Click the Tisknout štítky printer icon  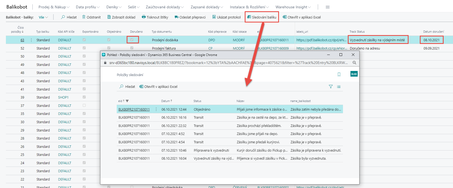(x=144, y=17)
